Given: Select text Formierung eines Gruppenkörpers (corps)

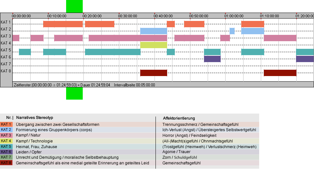Looking at the screenshot, I should (x=54, y=130).
